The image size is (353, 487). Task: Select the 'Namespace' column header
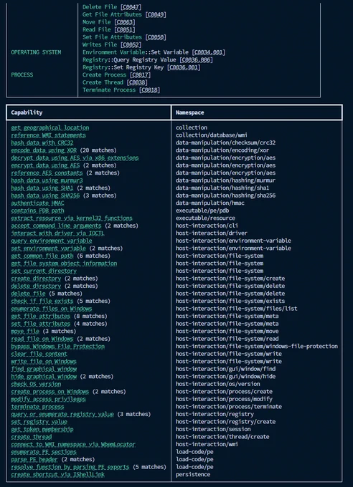click(x=190, y=112)
